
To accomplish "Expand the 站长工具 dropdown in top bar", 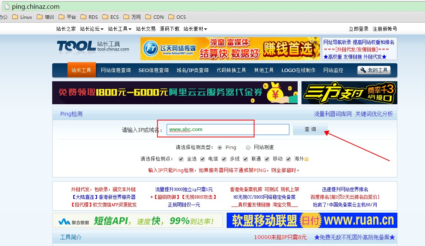I will pyautogui.click(x=120, y=29).
